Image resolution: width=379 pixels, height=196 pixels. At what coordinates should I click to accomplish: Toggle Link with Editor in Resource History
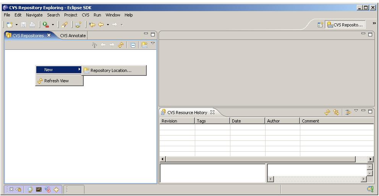(x=336, y=112)
